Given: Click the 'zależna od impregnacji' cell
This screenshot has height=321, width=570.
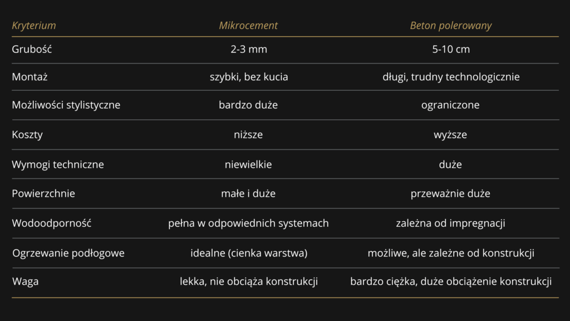Looking at the screenshot, I should tap(450, 223).
